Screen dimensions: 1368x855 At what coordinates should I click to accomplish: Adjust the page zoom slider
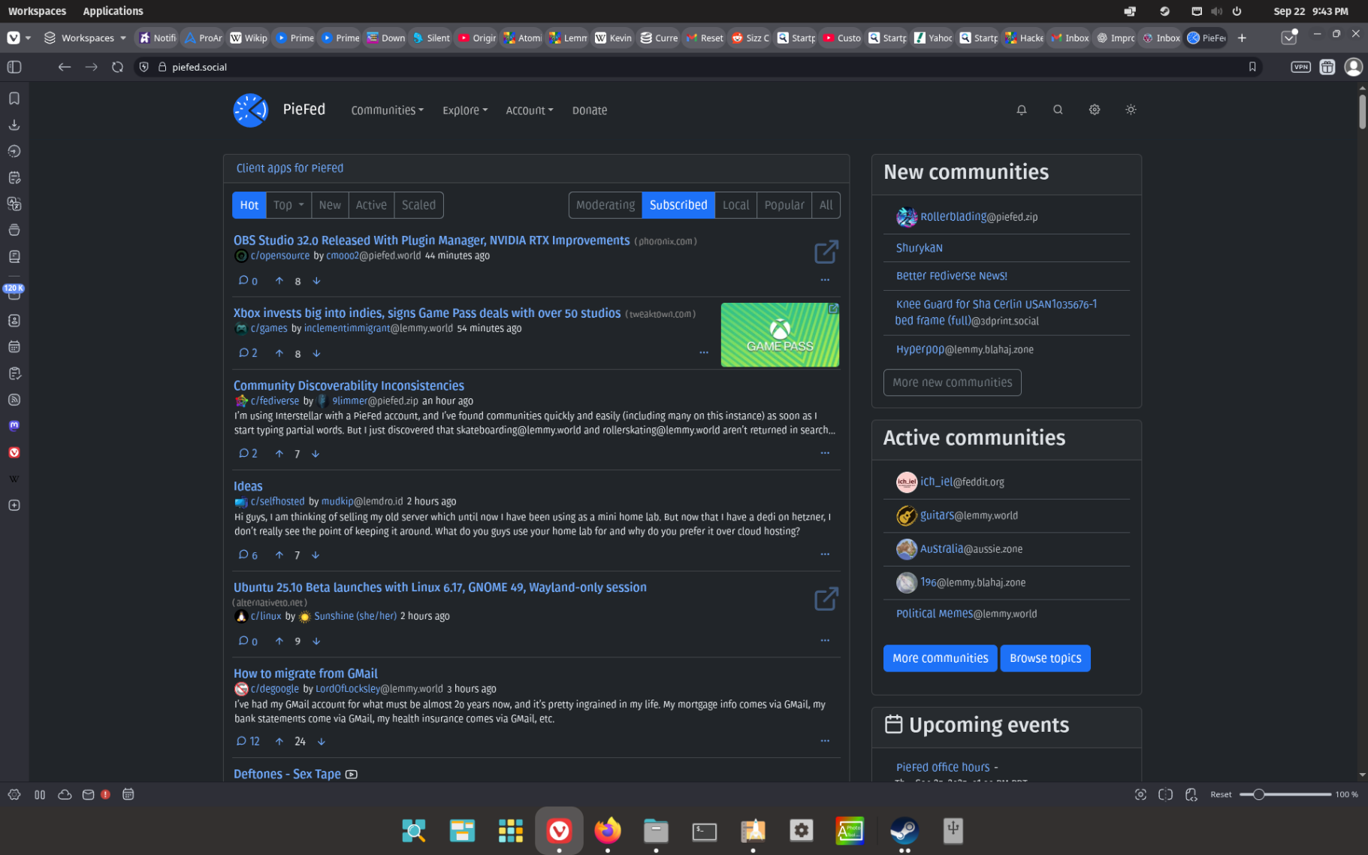point(1258,794)
